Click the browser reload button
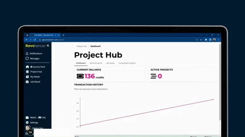The width and height of the screenshot is (245, 137). click(35, 40)
